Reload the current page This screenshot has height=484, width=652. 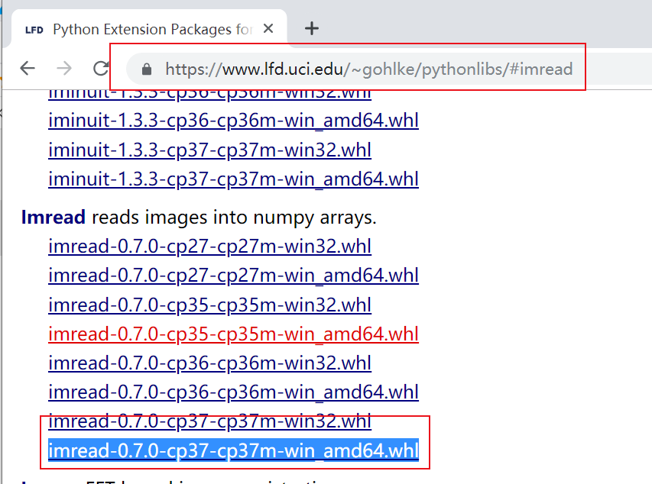100,68
